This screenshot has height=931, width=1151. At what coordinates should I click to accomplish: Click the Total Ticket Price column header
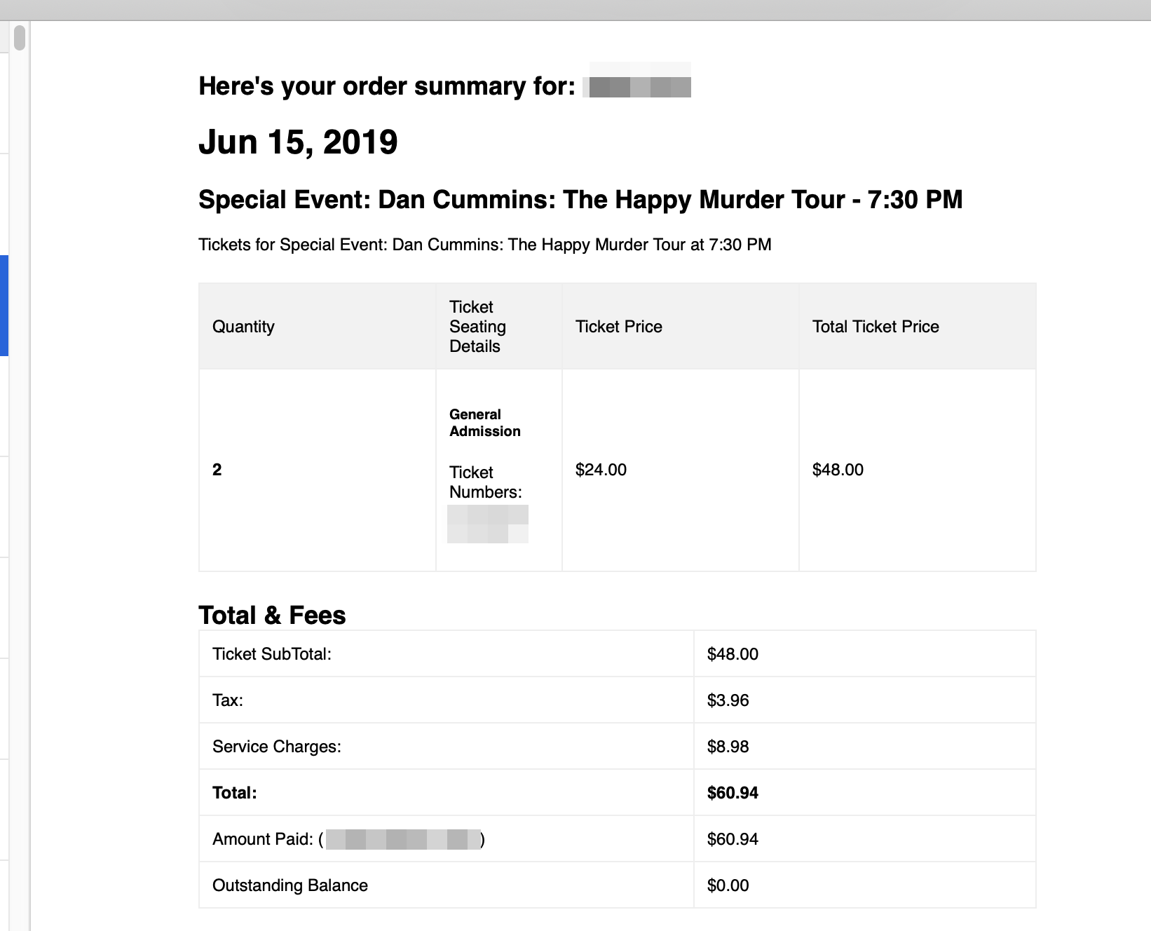[875, 327]
